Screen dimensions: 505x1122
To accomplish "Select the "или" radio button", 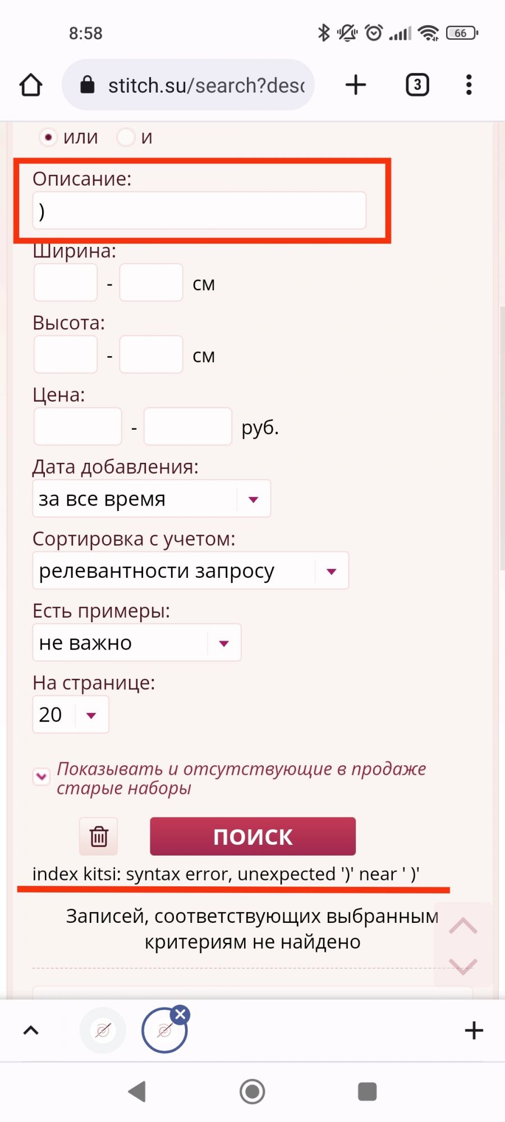I will [48, 137].
